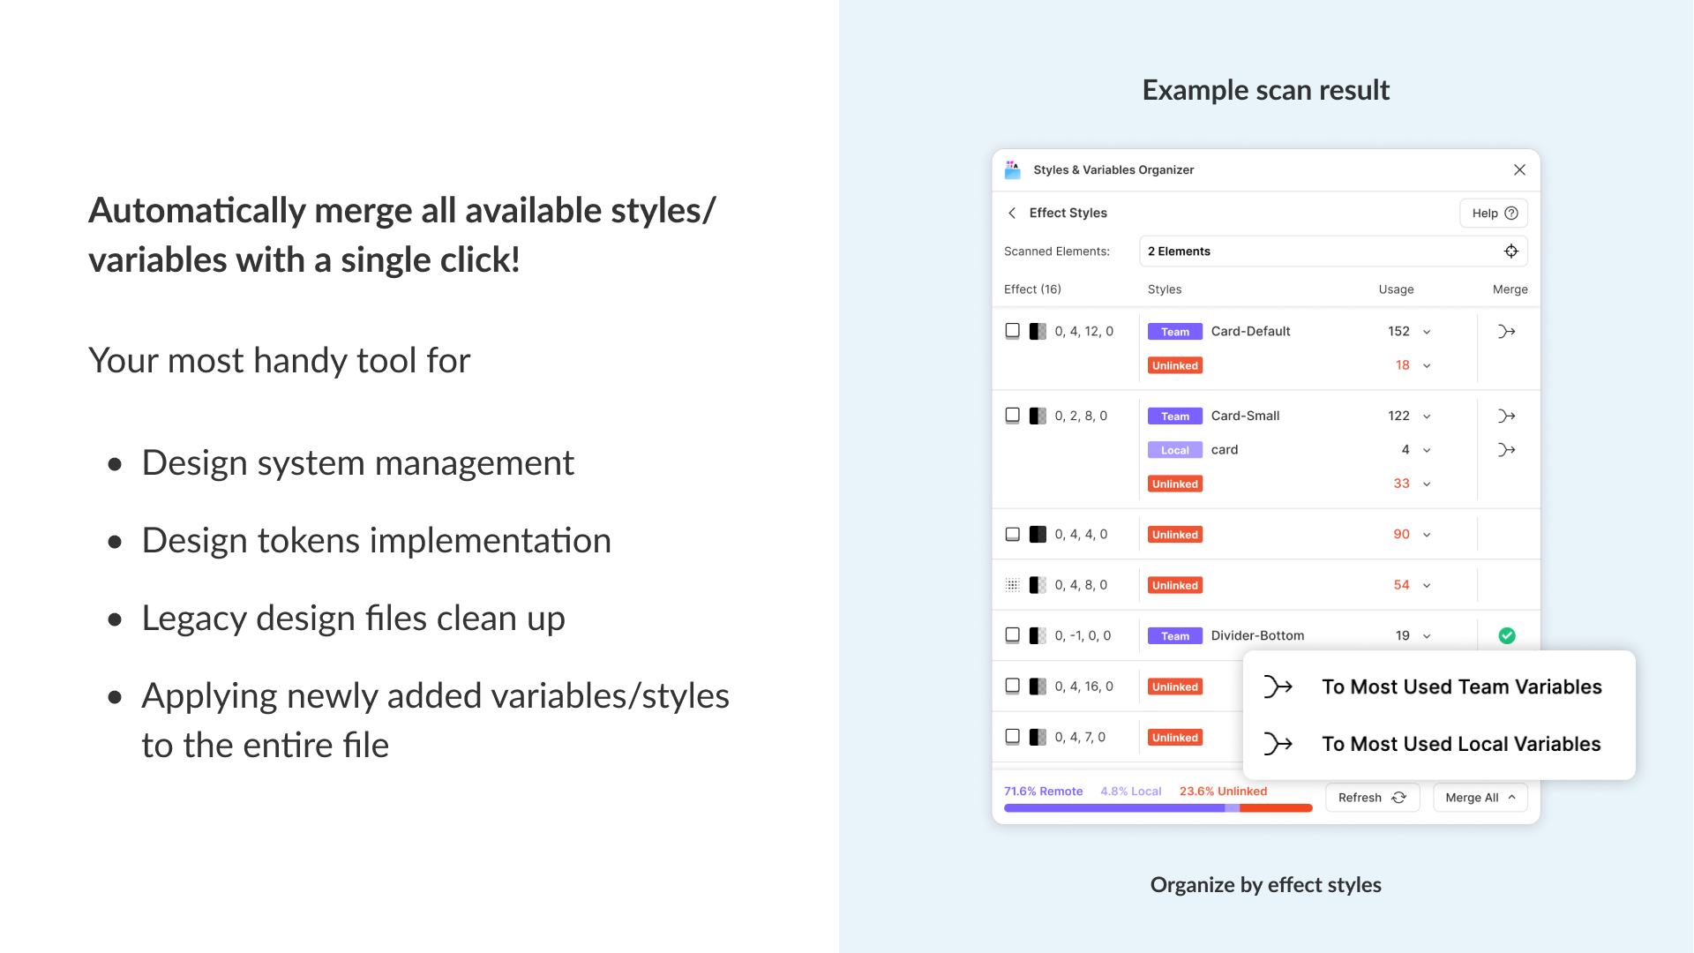Click the effect swatch for 0, 4, 12, 0
This screenshot has height=953, width=1694.
1038,331
